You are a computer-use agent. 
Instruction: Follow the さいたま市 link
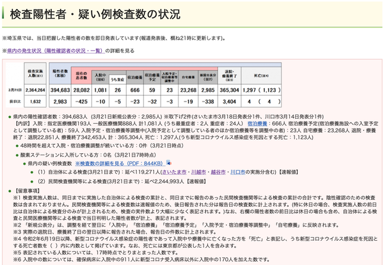[x=174, y=172]
